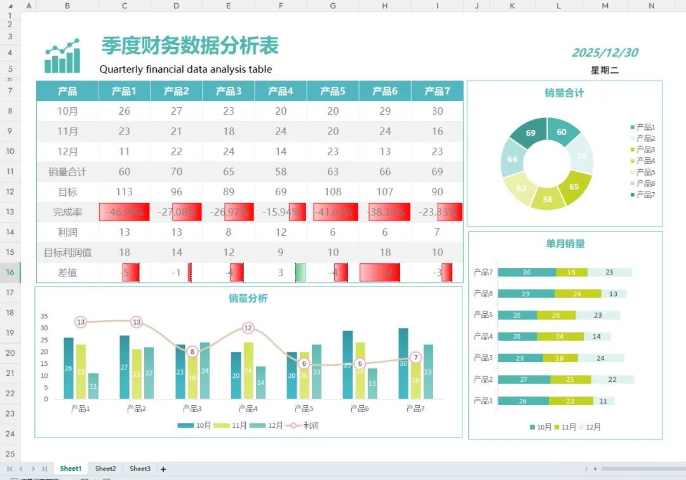
Task: Click horizontal scrollbar left arrow
Action: pos(595,469)
